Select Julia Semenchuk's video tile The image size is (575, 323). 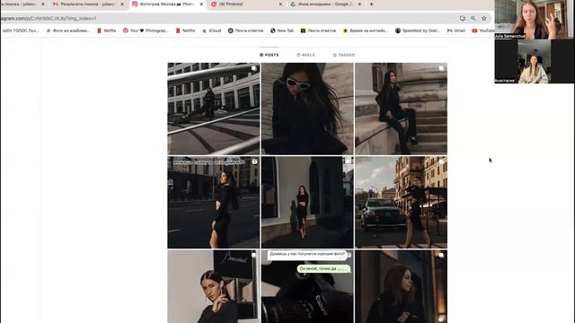pos(534,19)
